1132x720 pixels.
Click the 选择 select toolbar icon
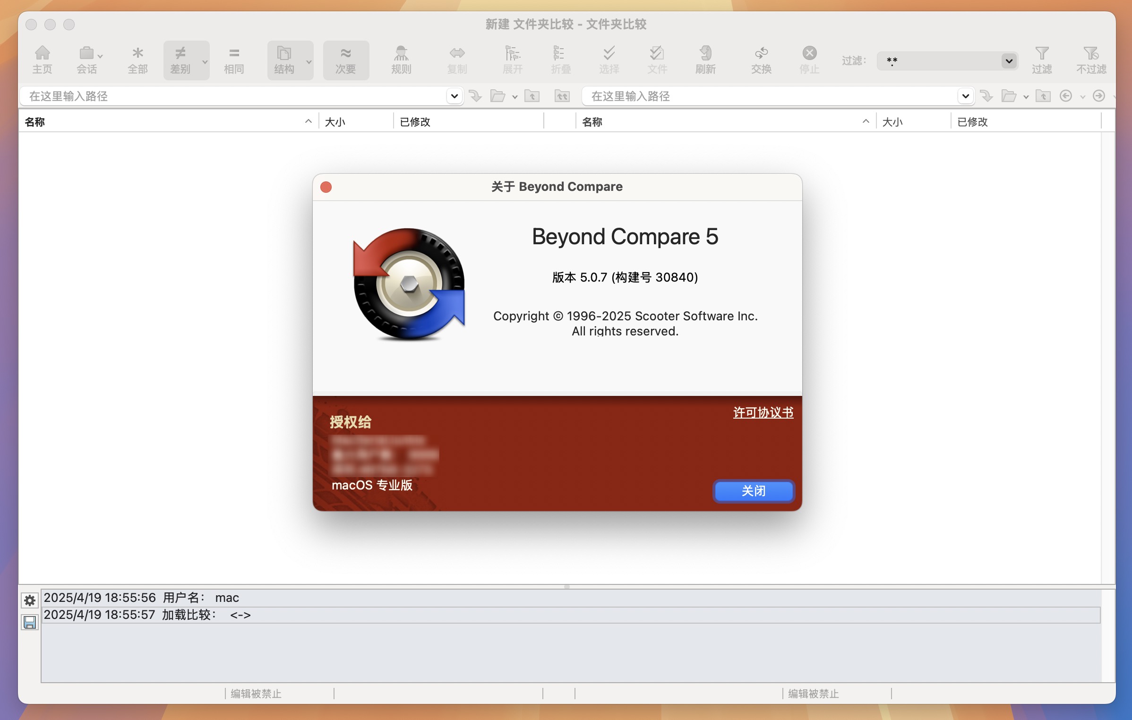[x=609, y=60]
